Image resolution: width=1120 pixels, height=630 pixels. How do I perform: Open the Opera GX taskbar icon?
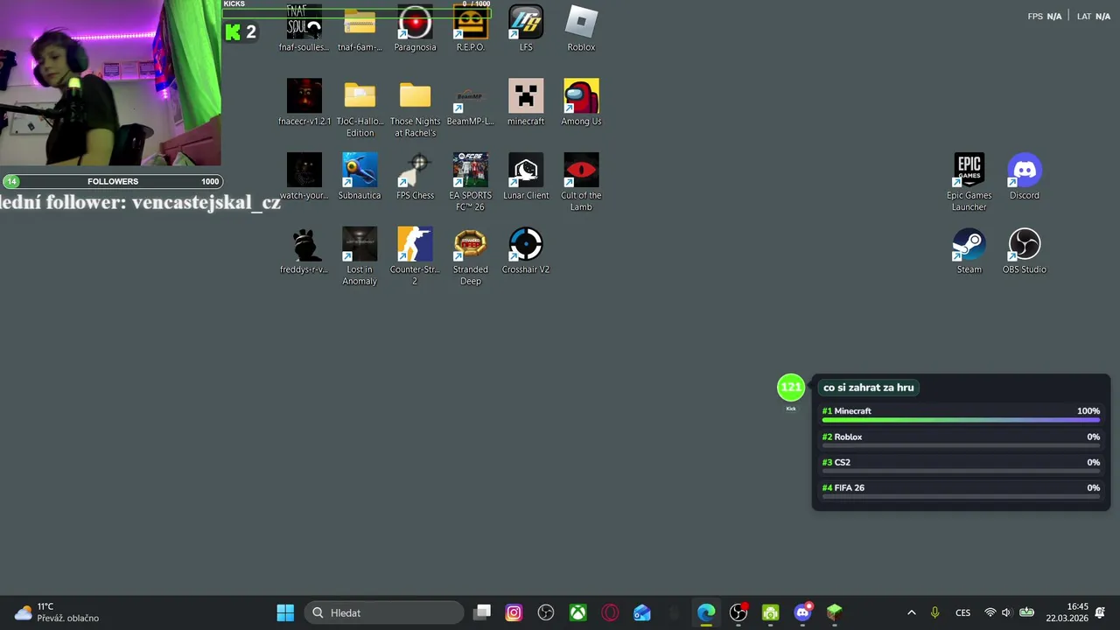610,612
